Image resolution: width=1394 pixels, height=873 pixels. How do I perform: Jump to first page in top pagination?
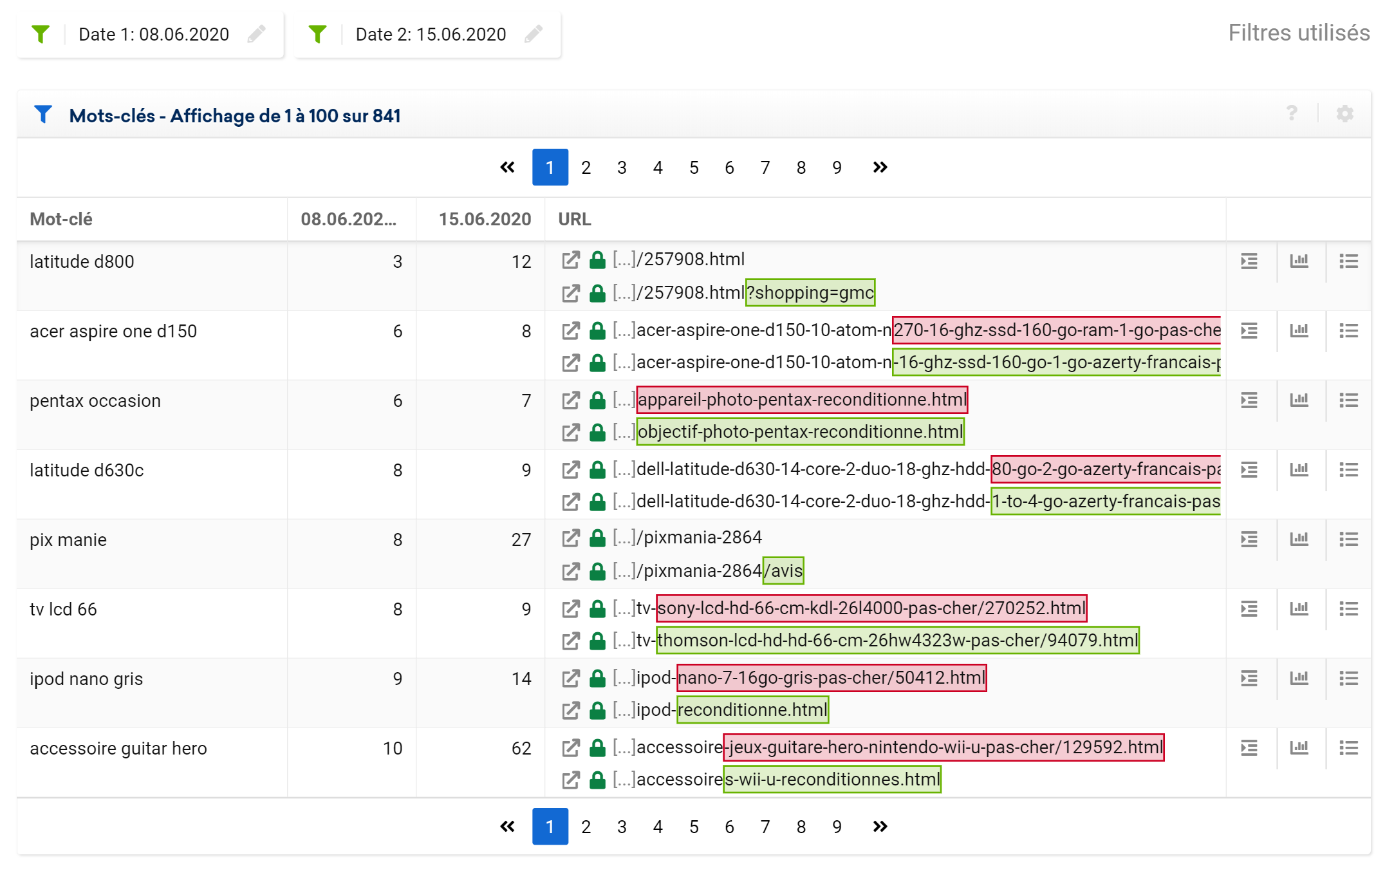coord(507,167)
